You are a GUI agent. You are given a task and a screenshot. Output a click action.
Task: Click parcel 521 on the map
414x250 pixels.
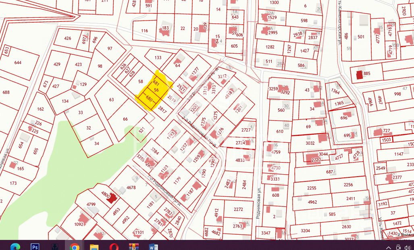tap(142, 130)
